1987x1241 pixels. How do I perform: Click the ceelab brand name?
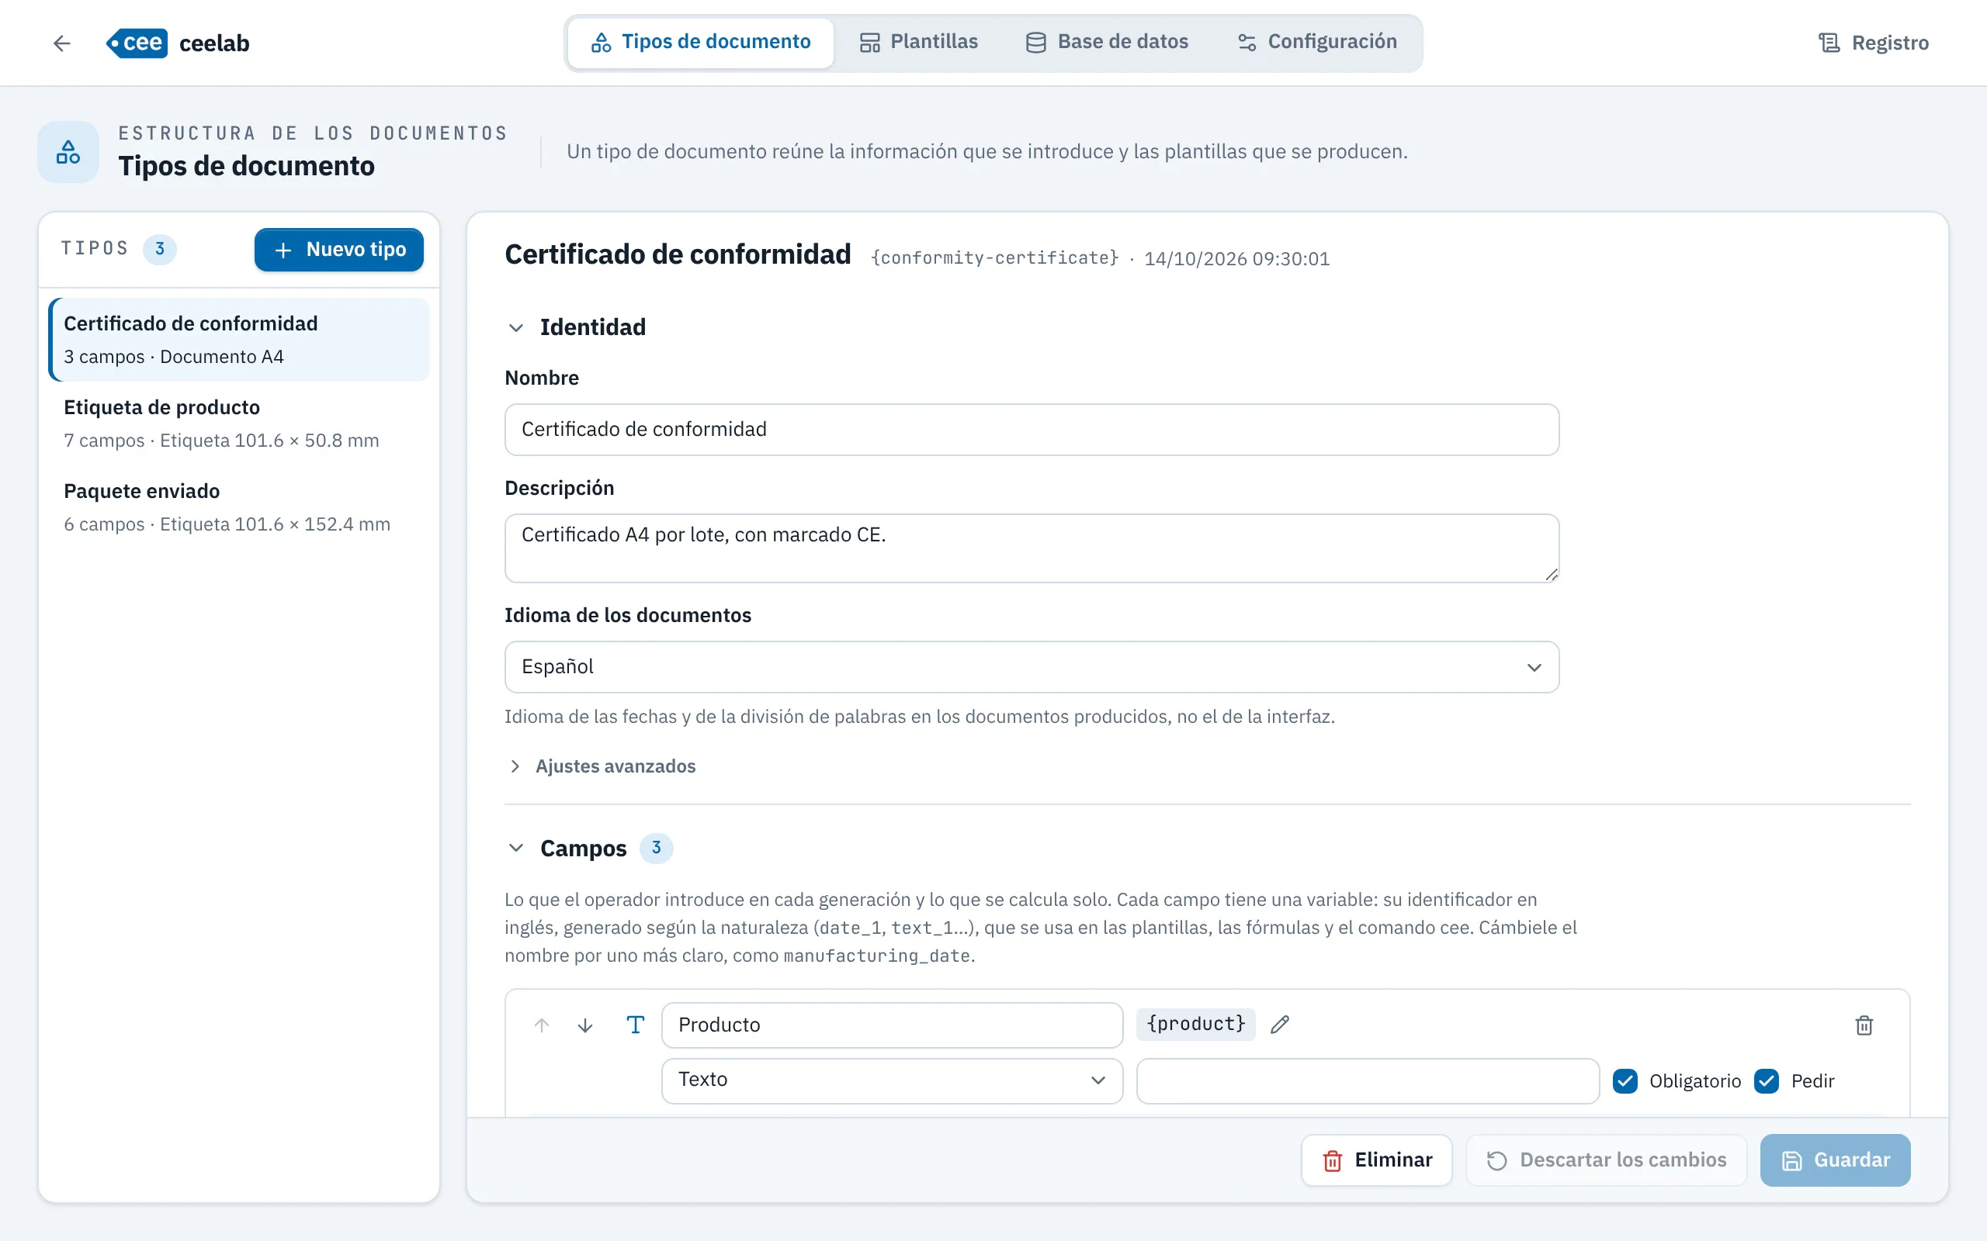tap(214, 43)
